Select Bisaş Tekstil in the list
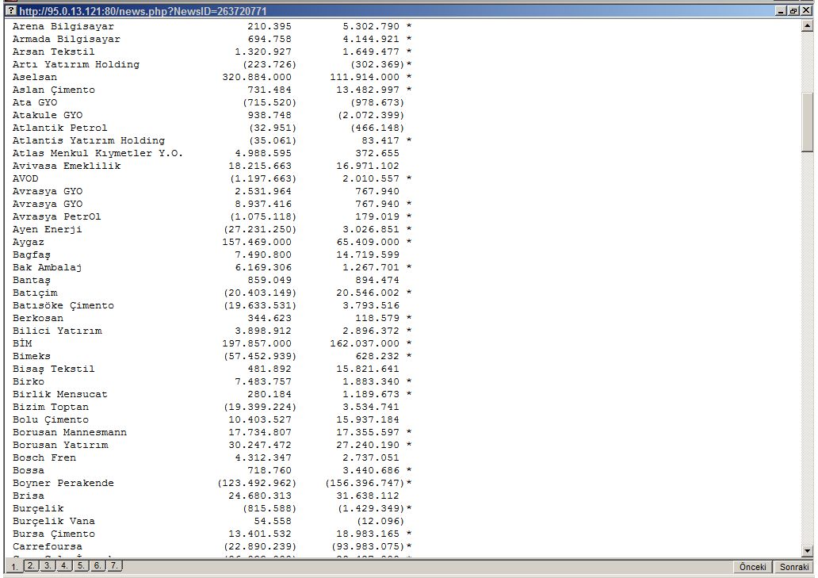Viewport: 818px width, 578px height. pyautogui.click(x=54, y=369)
